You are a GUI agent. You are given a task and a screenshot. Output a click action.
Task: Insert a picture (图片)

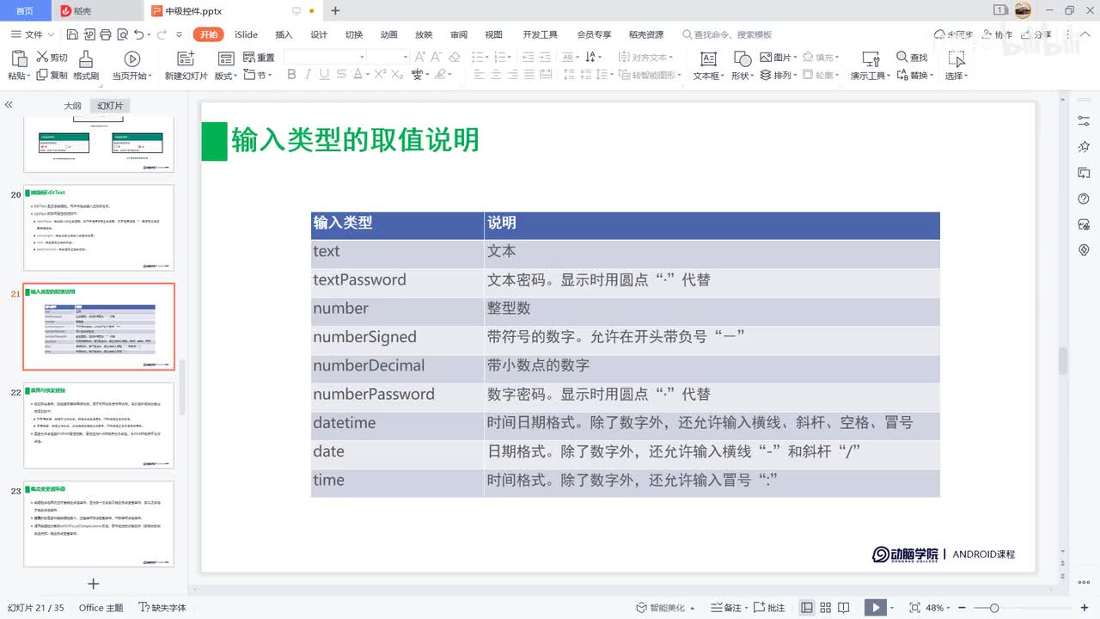point(778,58)
